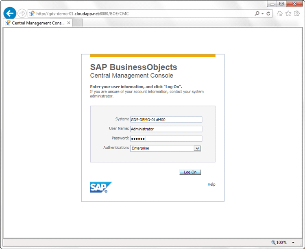Viewport: 305px width, 249px height.
Task: Open the Favorites star icon
Action: point(288,13)
